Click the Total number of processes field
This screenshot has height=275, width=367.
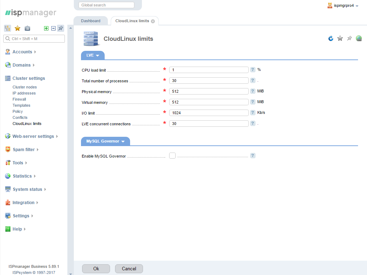(209, 81)
